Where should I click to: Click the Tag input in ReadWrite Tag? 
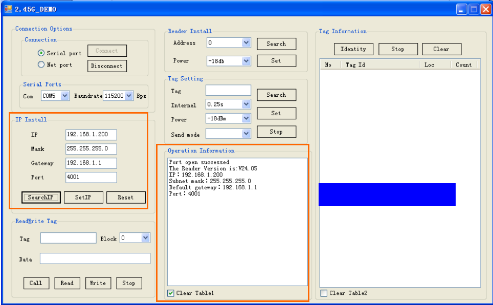(x=68, y=238)
